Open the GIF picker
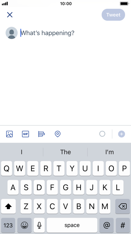The width and height of the screenshot is (131, 234). coord(25,134)
